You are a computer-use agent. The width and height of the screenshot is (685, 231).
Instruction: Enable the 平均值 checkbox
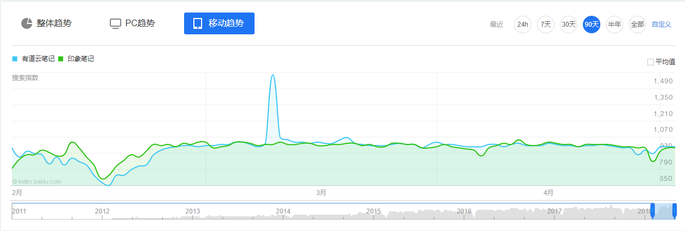(x=650, y=62)
